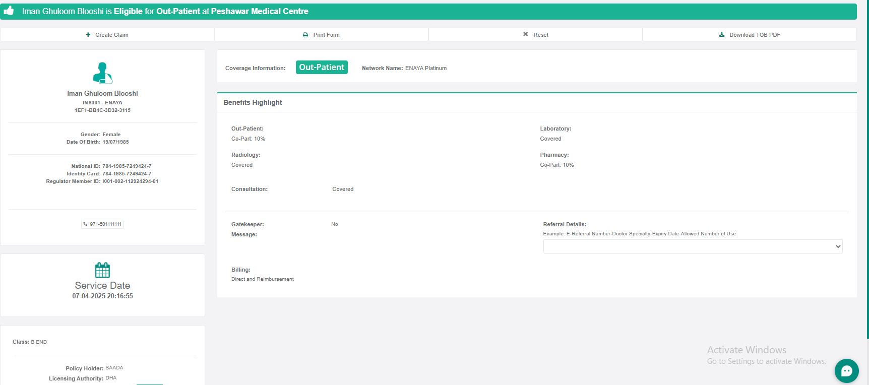Click the plus icon beside Create Claim
The width and height of the screenshot is (869, 385).
(x=88, y=35)
